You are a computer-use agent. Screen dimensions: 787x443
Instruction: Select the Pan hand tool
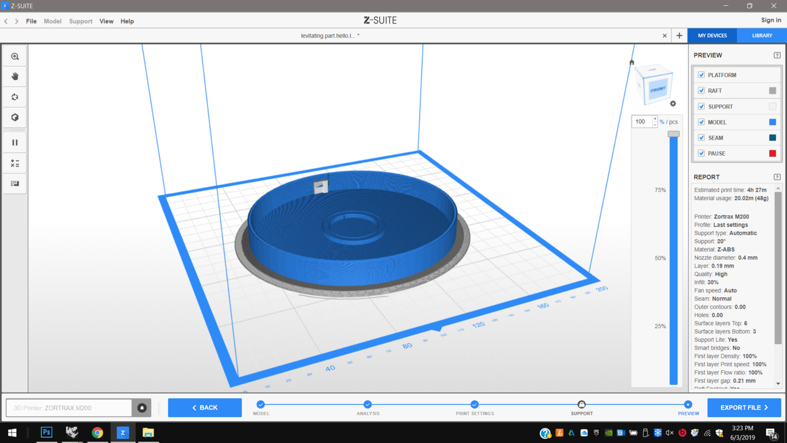point(15,76)
